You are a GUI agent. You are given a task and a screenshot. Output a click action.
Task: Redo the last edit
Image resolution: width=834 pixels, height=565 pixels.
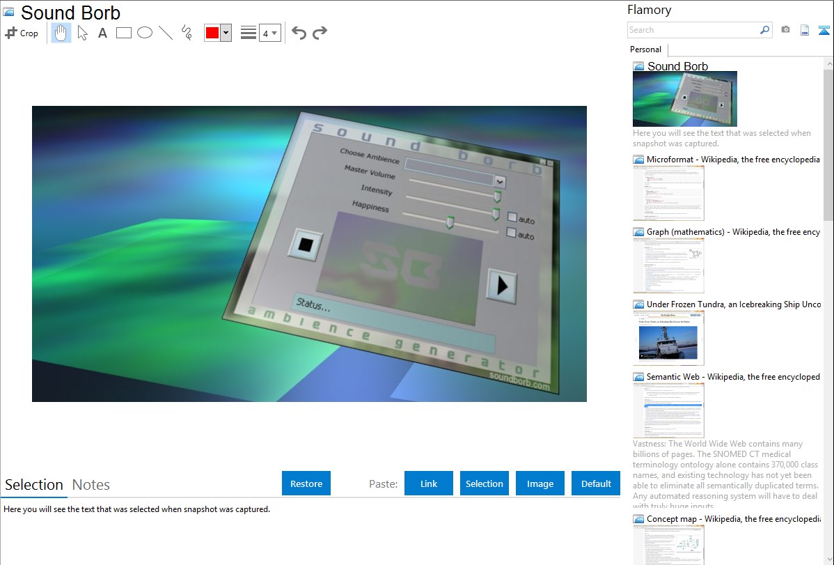click(x=320, y=33)
